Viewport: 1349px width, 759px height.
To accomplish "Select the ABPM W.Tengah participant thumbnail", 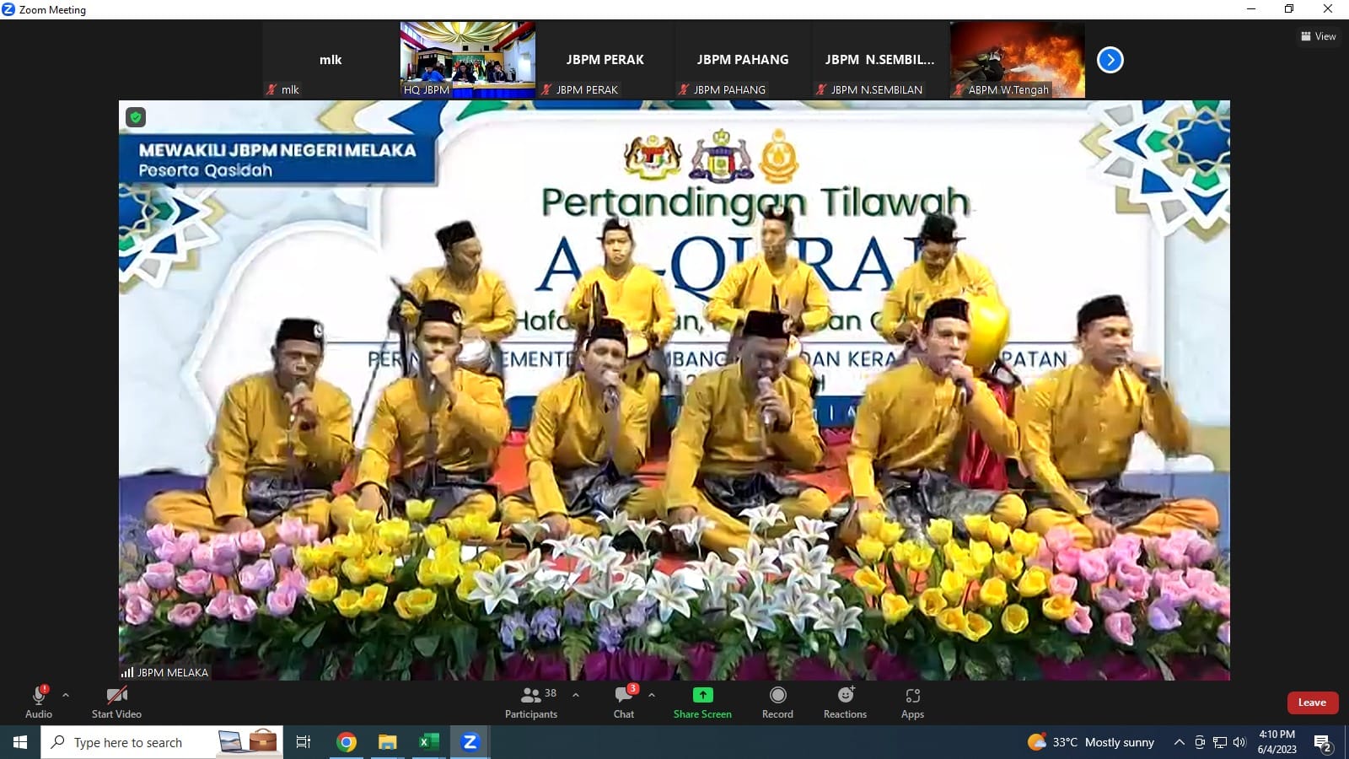I will 1018,60.
